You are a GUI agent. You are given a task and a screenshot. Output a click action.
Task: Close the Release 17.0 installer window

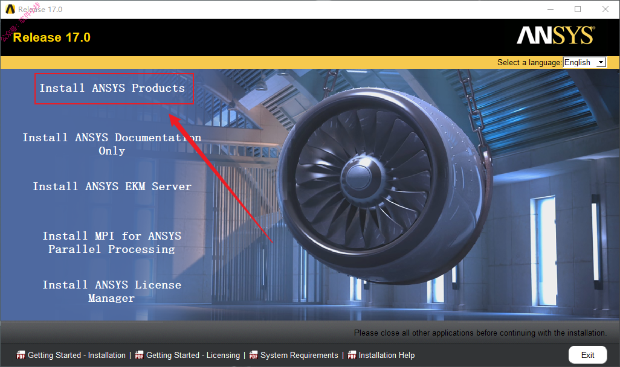pos(605,9)
